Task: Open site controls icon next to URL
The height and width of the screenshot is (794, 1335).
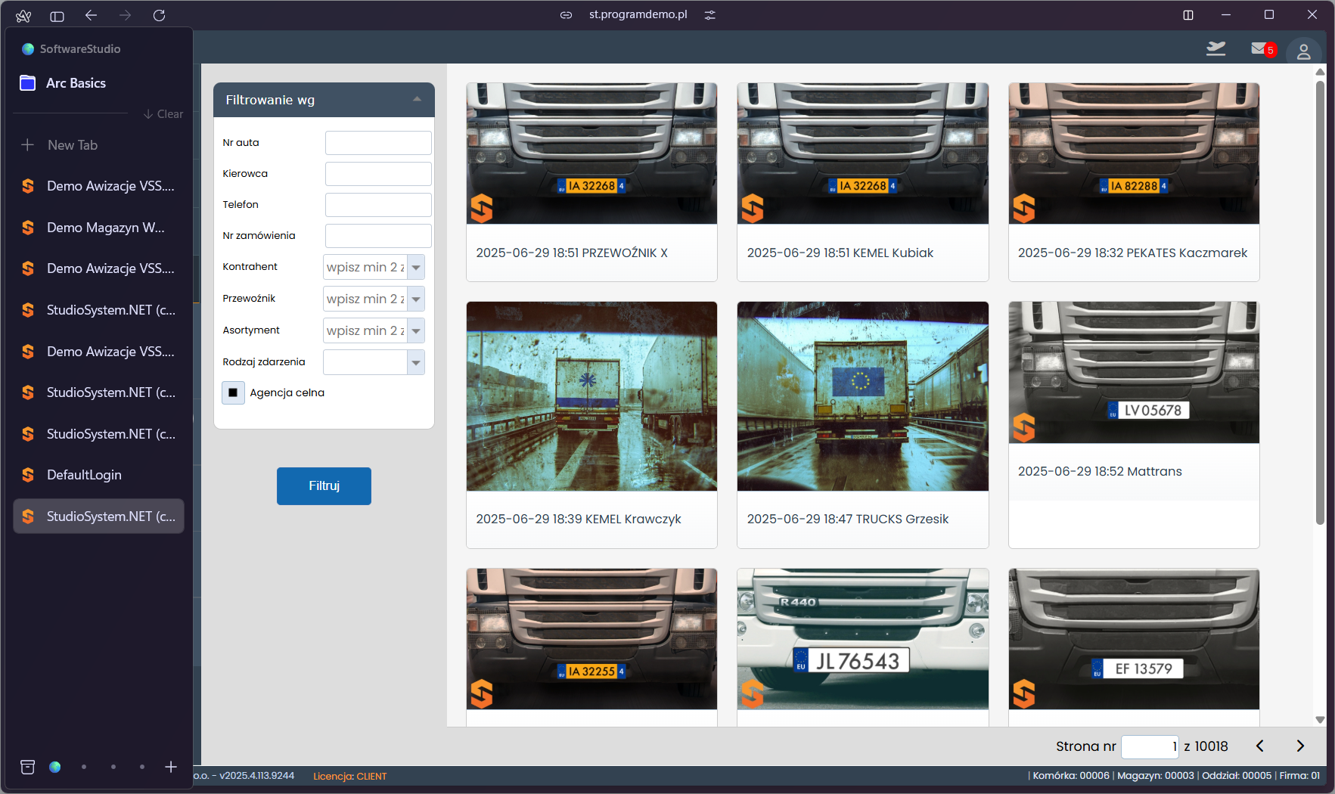Action: [x=709, y=15]
